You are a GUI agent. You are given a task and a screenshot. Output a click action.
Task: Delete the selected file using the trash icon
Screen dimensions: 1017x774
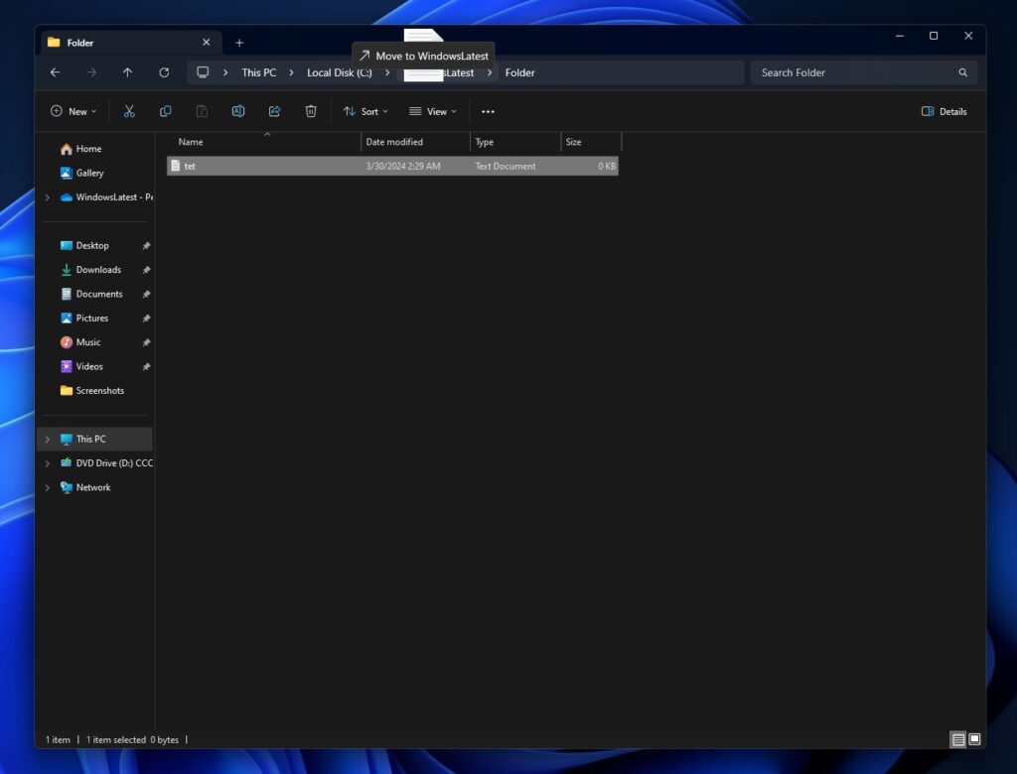pyautogui.click(x=311, y=111)
